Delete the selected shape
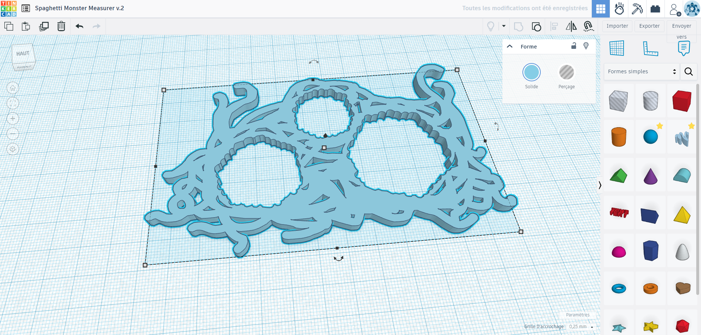 point(61,26)
